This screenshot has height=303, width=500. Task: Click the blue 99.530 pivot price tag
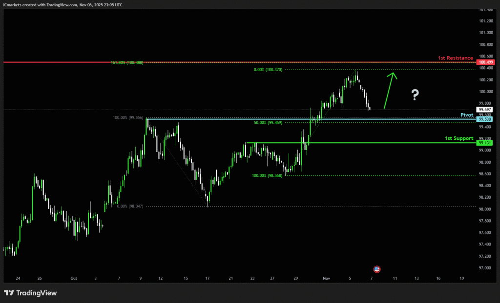click(x=485, y=119)
